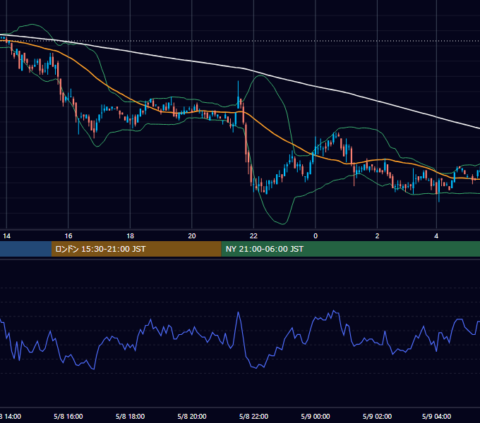This screenshot has height=423, width=480.
Task: Click the 16 hour label on price chart axis
Action: click(x=68, y=236)
